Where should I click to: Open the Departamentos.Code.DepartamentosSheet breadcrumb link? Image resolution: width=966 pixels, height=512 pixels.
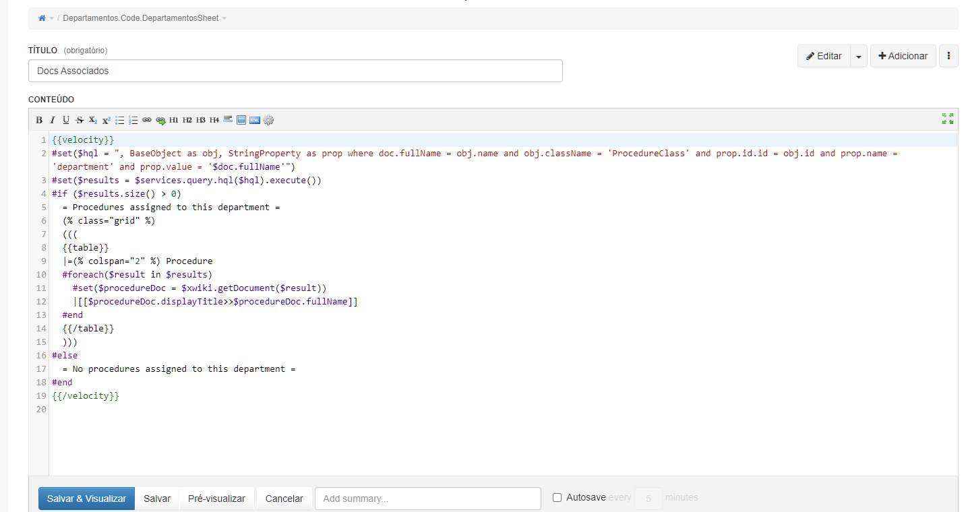click(141, 18)
